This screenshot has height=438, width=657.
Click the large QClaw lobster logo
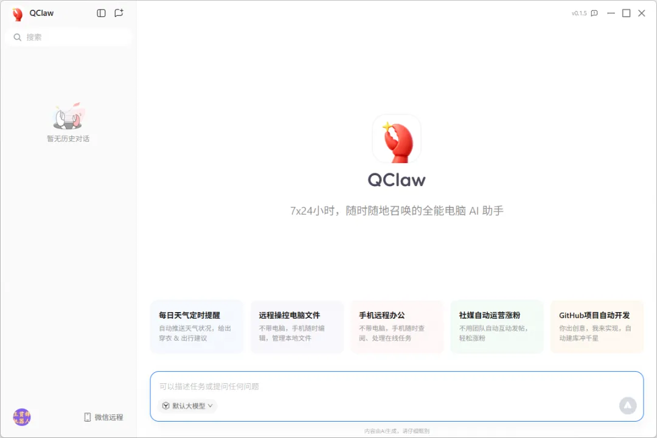(x=397, y=139)
